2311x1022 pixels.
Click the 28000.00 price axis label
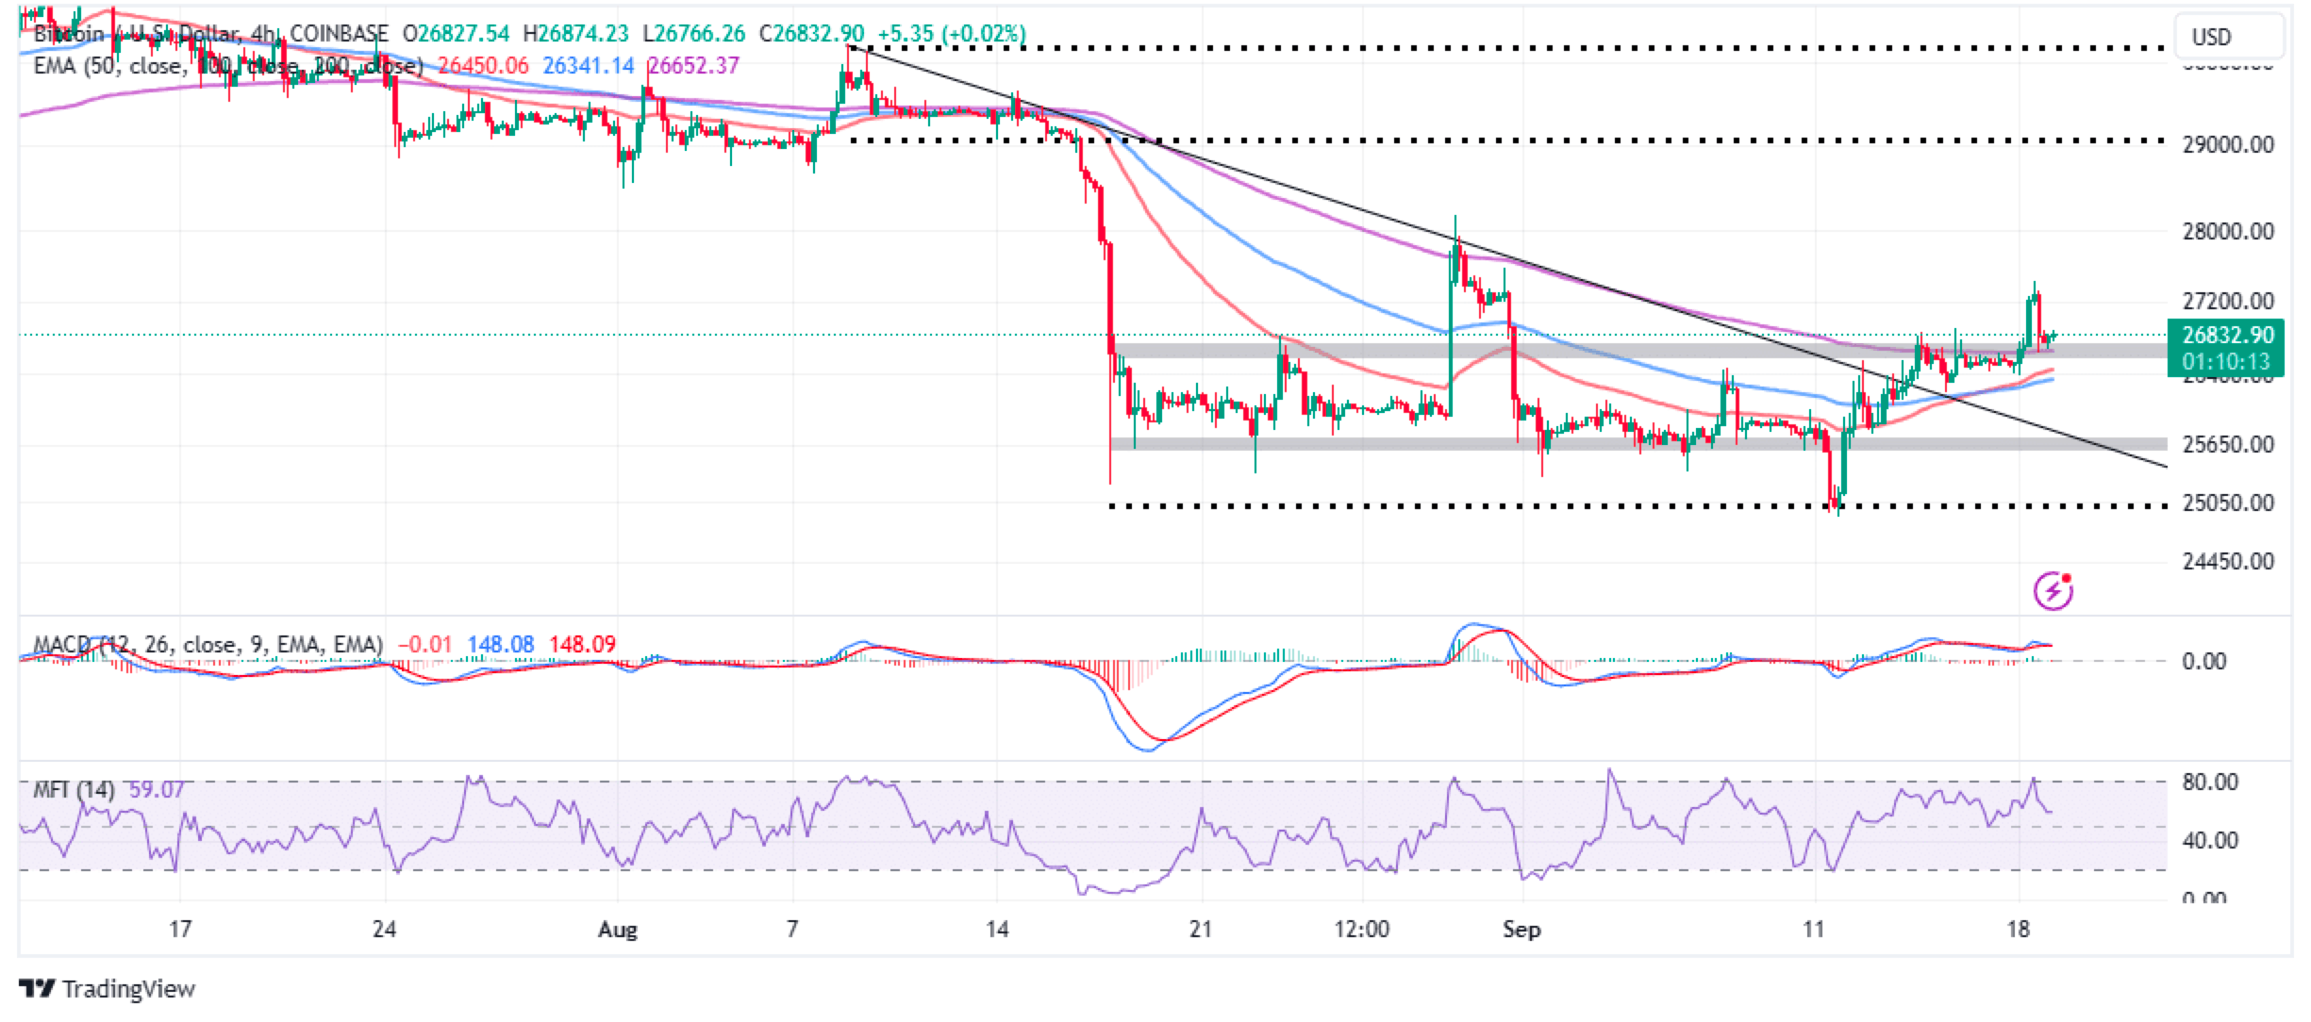[2227, 231]
